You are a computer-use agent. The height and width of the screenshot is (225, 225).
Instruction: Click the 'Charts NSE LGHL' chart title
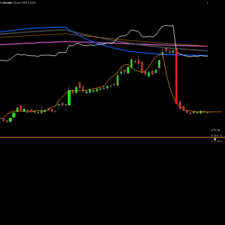pos(24,3)
